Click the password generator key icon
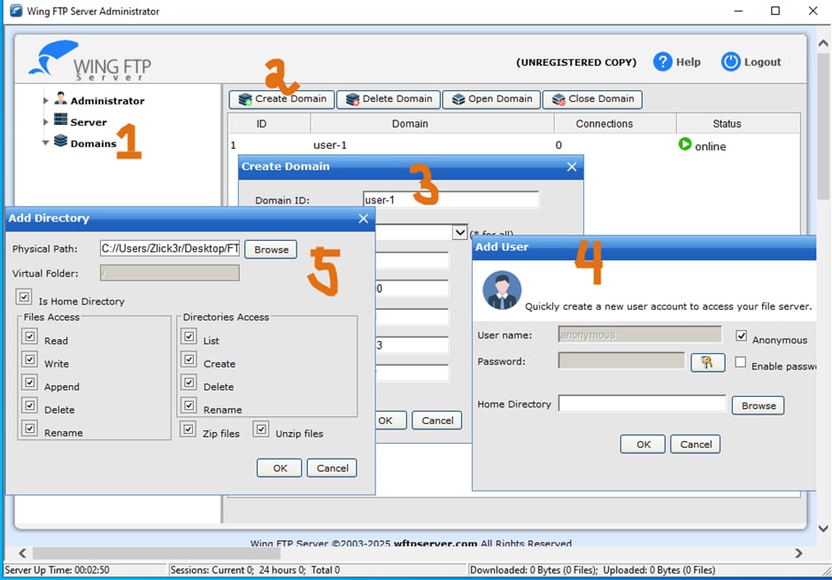 [x=707, y=362]
